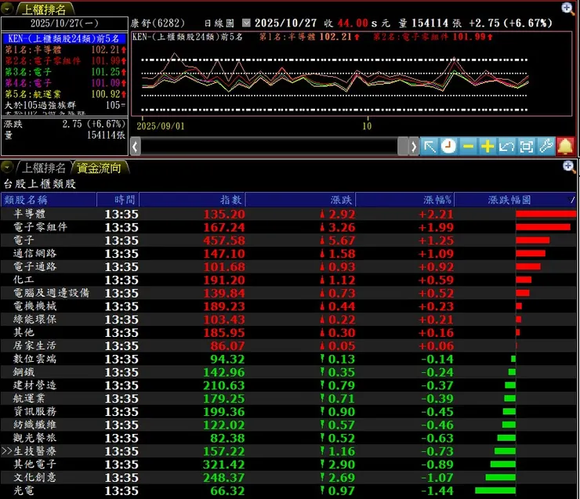Click the stock title 康舒(6282)

click(158, 24)
